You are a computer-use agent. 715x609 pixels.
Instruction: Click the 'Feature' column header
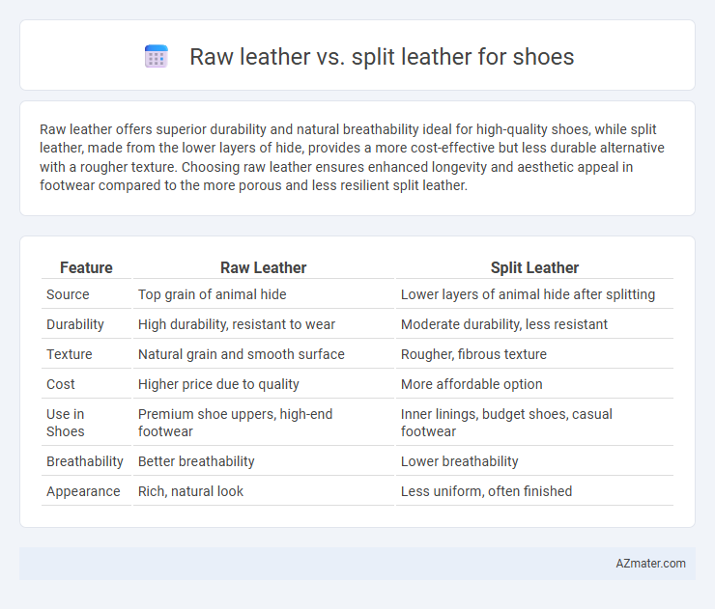[86, 268]
